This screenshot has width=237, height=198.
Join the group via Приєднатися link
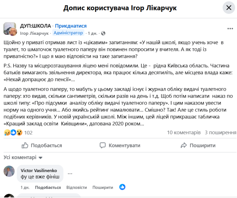(71, 26)
